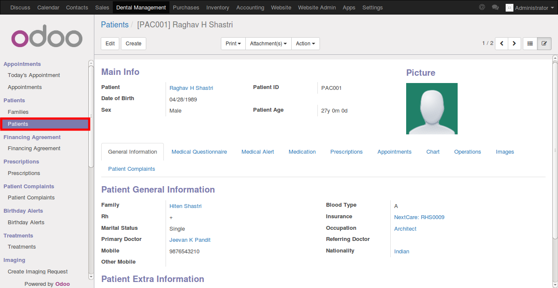
Task: Open the Administrator user menu
Action: (x=530, y=8)
